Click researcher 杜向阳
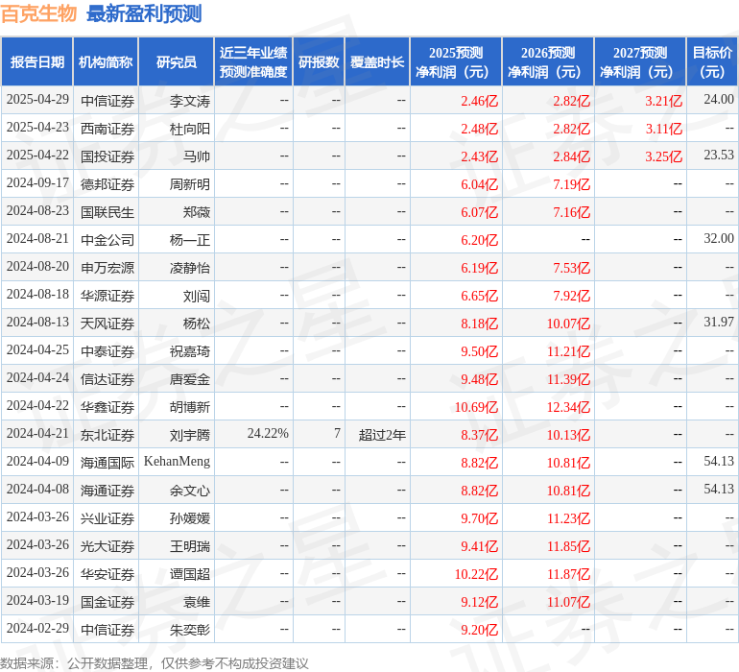This screenshot has height=672, width=739. point(190,129)
